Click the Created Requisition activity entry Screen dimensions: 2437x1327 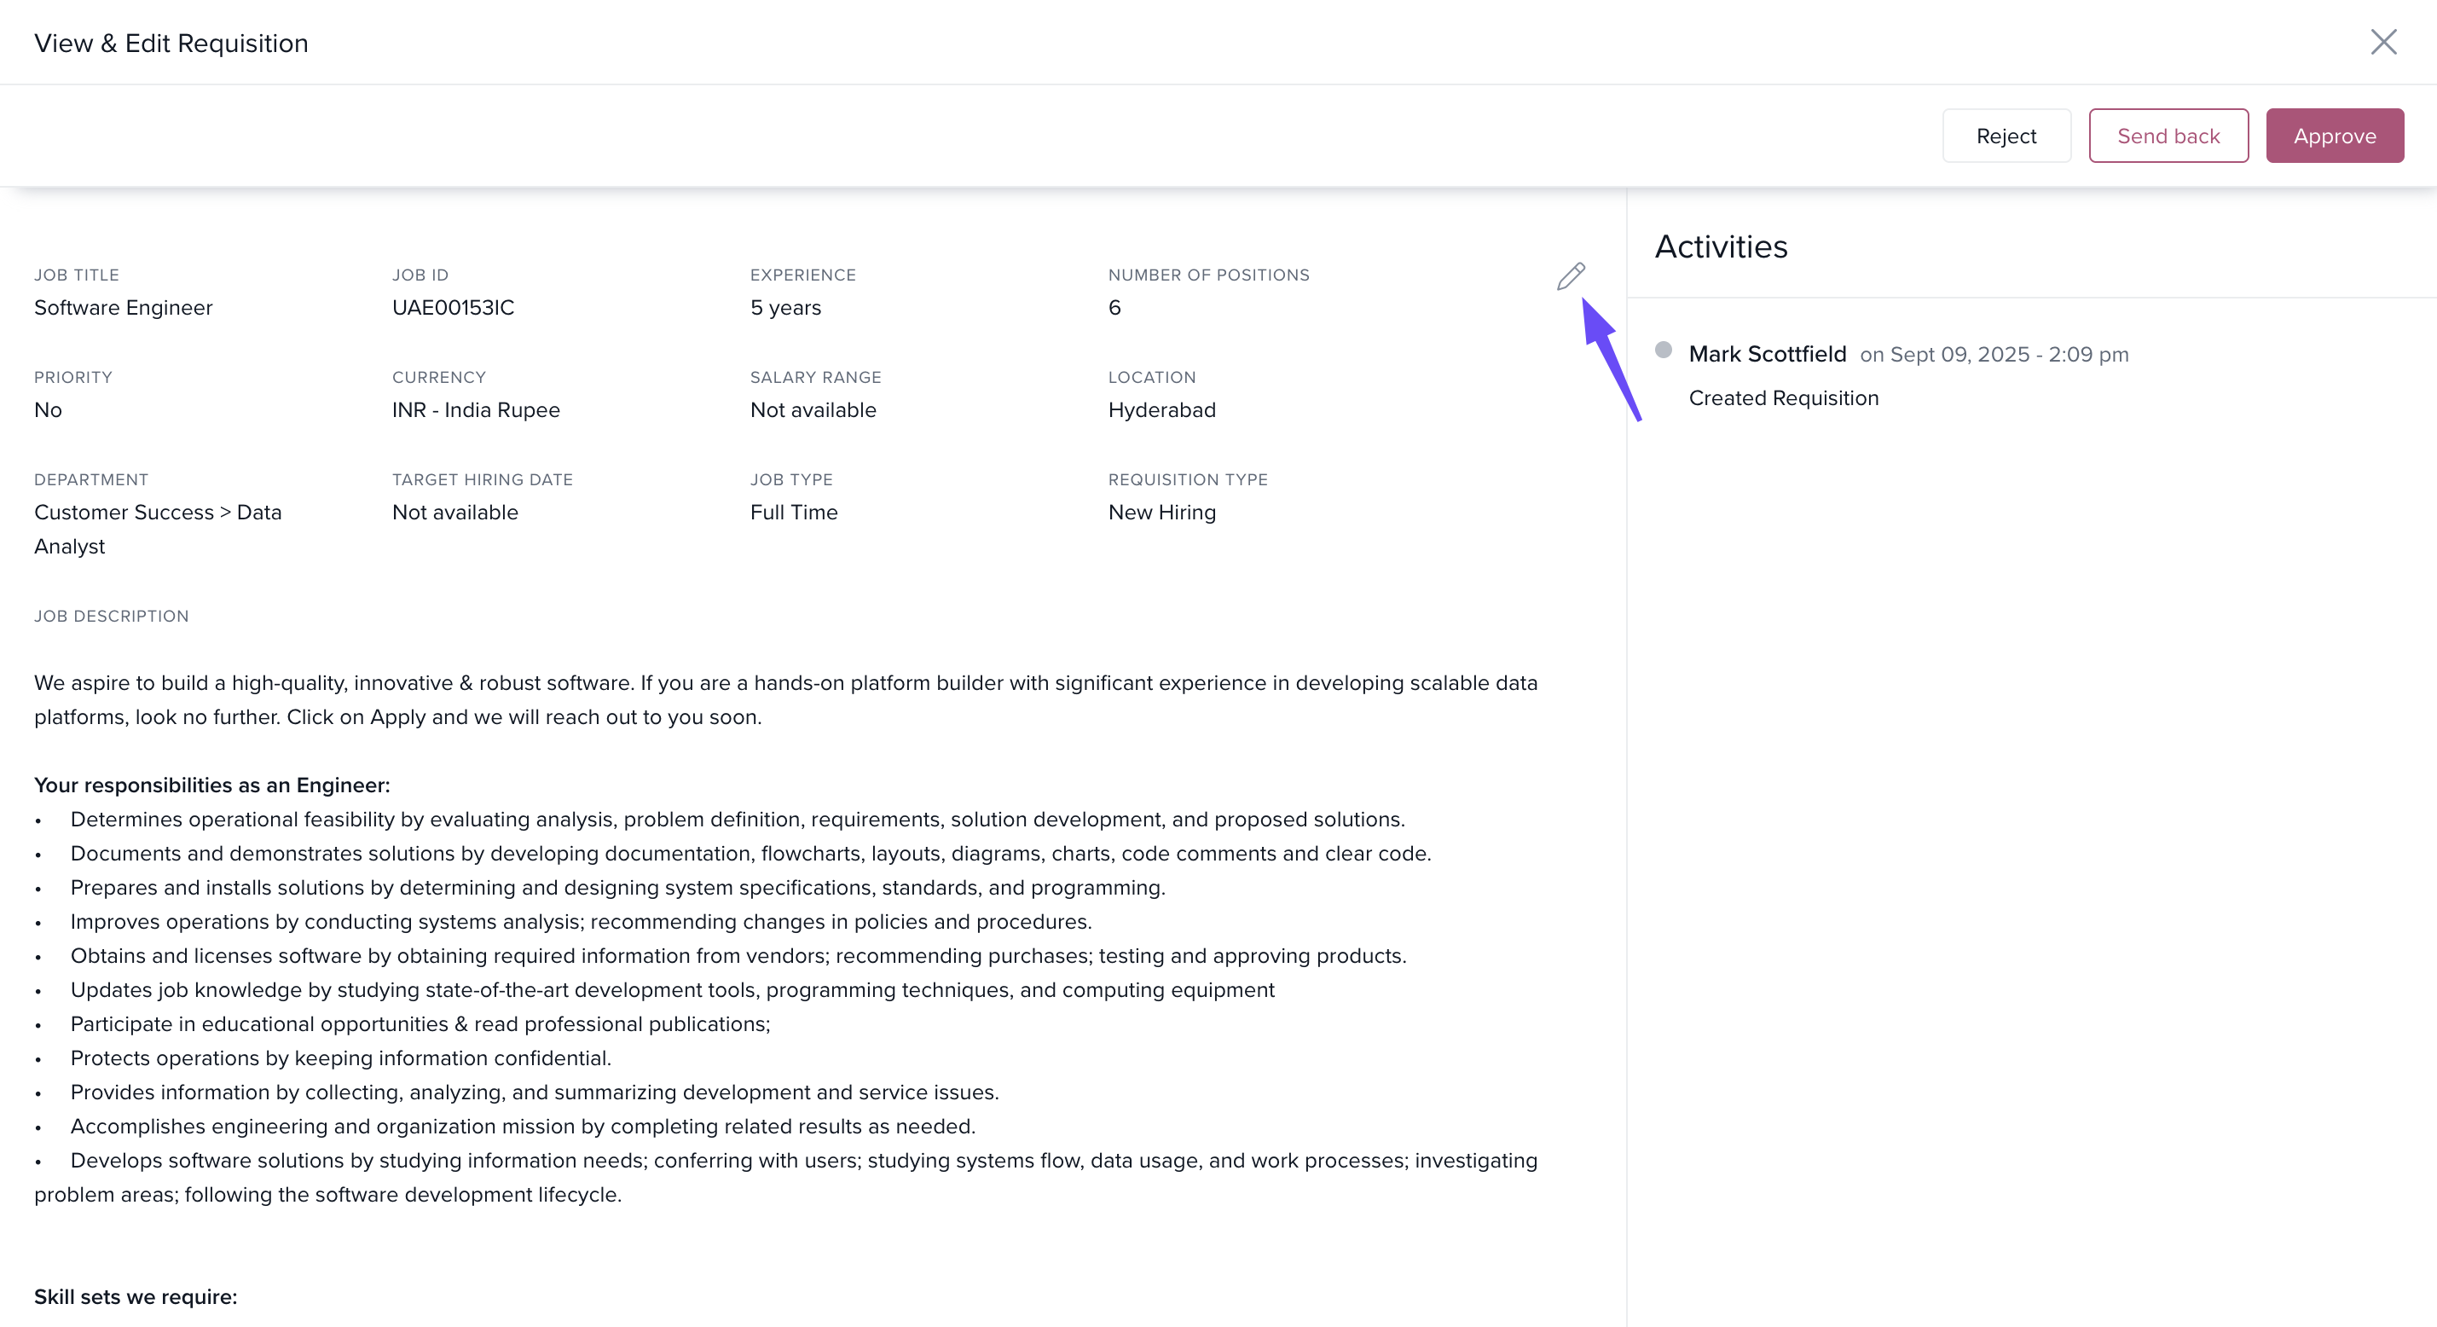coord(1783,398)
